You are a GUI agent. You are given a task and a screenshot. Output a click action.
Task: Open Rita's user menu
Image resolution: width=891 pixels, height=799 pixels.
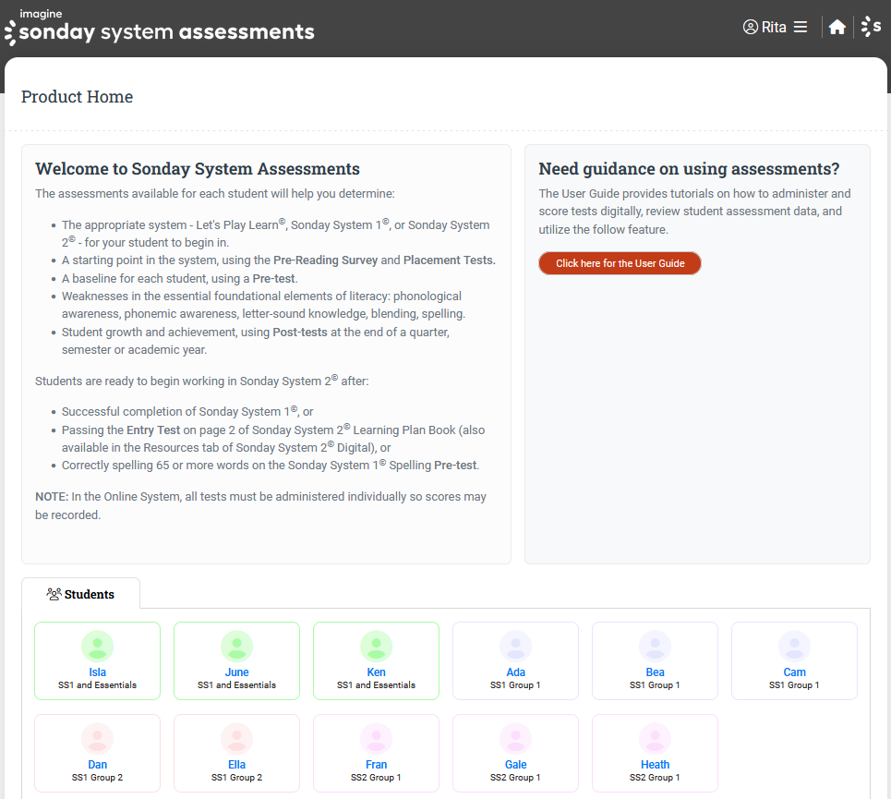pos(774,28)
